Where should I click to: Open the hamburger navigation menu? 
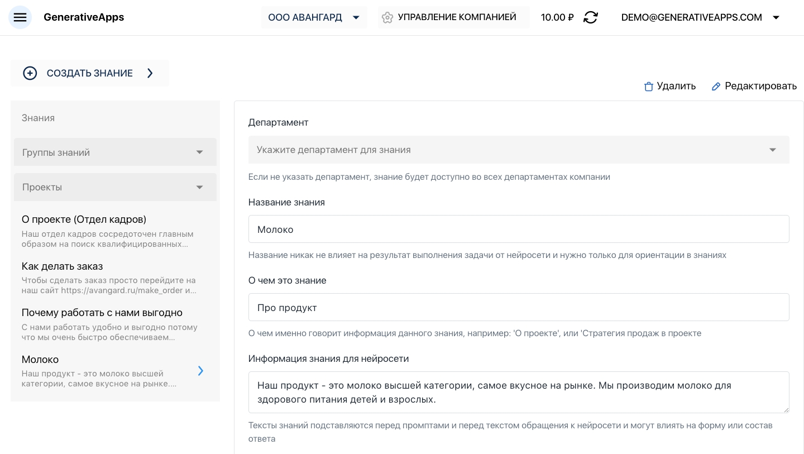[20, 17]
